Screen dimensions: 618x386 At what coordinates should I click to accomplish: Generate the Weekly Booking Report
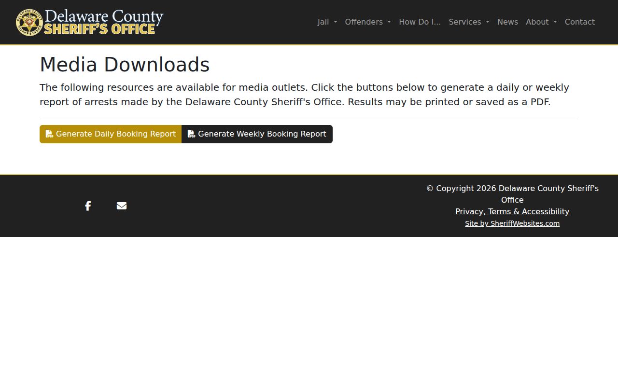pyautogui.click(x=257, y=134)
